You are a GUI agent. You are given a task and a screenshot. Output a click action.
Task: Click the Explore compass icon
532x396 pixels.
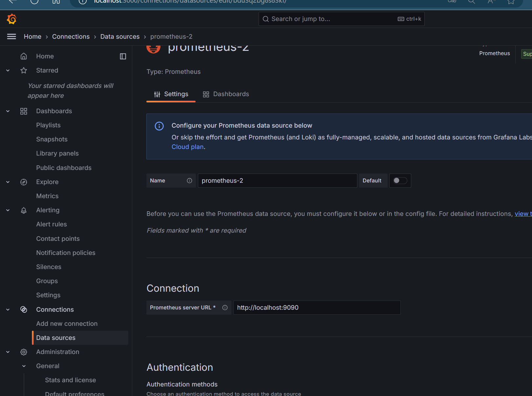click(x=24, y=182)
